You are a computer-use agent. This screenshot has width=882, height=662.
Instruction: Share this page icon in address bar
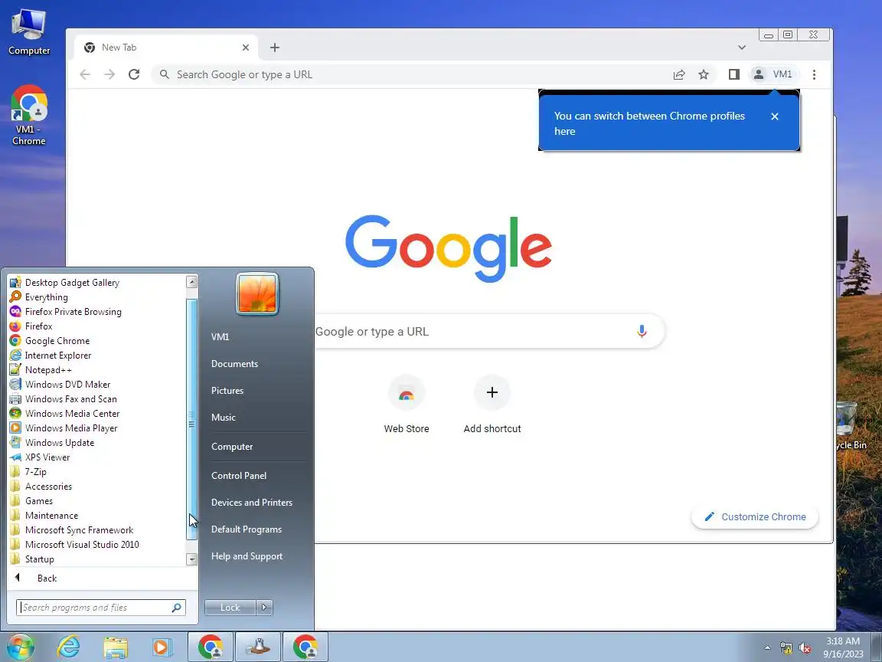679,74
